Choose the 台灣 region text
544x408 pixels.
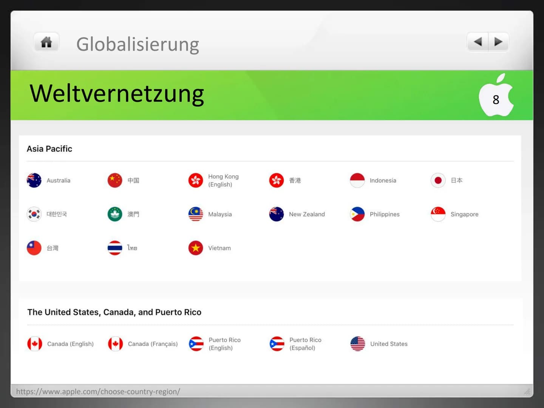[x=53, y=248]
